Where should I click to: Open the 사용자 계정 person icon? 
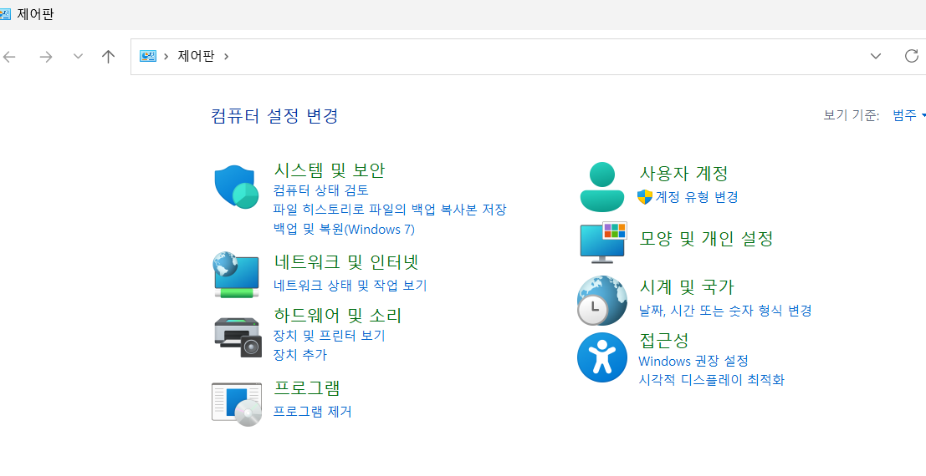coord(601,187)
